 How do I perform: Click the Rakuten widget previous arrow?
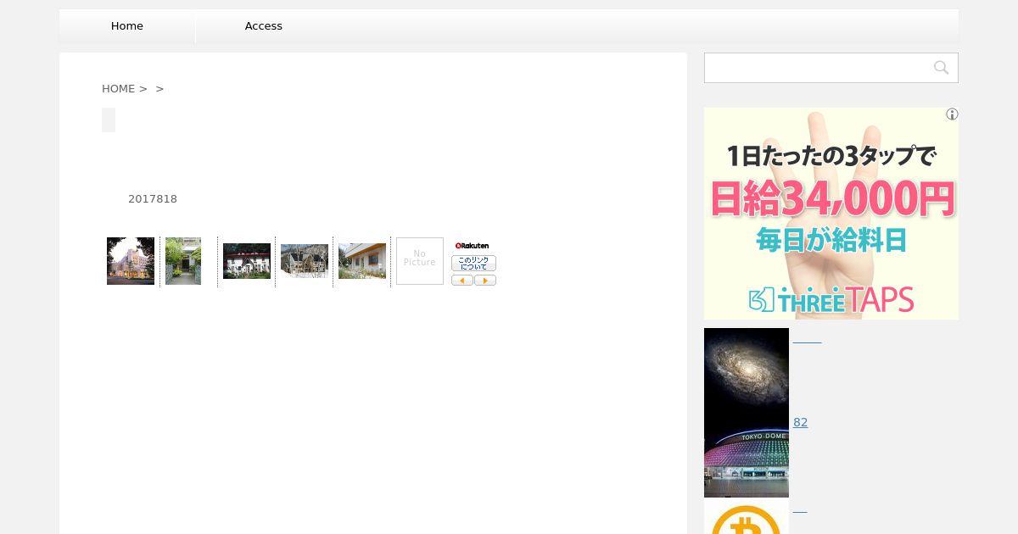[462, 281]
